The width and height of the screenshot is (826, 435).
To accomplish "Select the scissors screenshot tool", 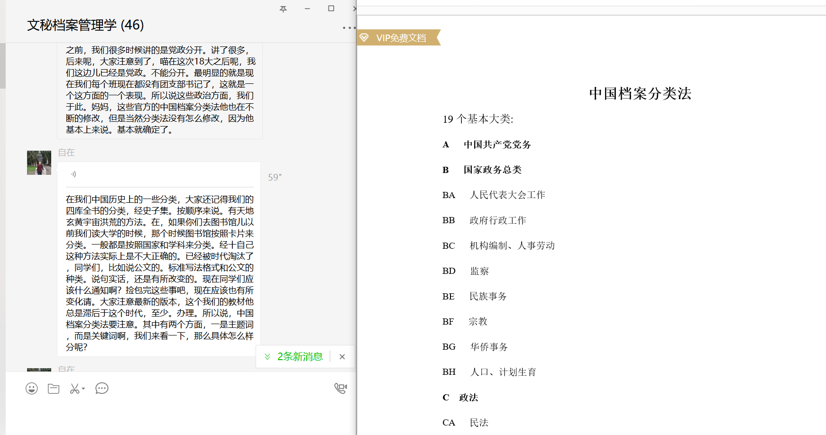I will [74, 389].
